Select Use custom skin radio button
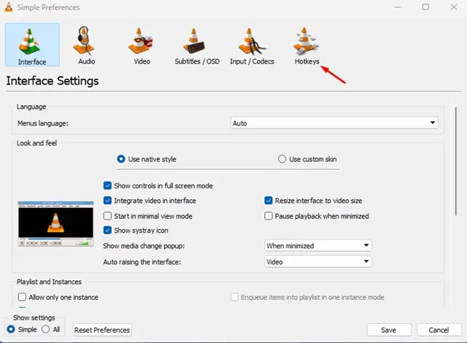467x343 pixels. coord(282,159)
